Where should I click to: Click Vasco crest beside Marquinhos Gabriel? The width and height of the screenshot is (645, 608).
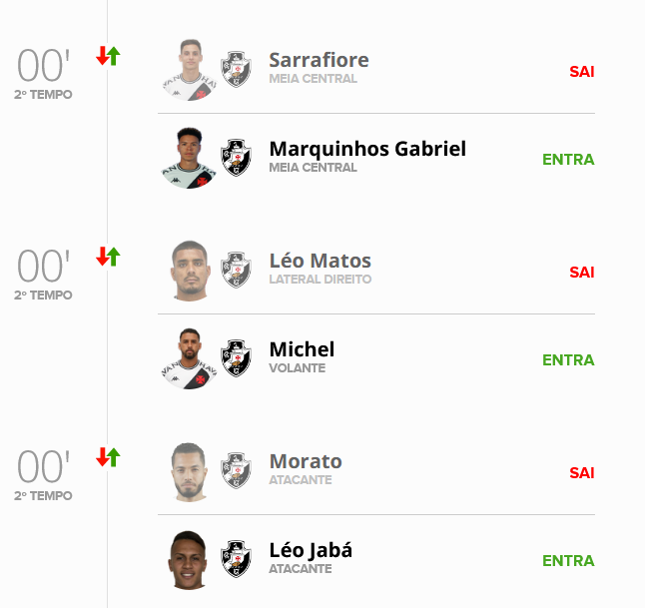coord(236,158)
